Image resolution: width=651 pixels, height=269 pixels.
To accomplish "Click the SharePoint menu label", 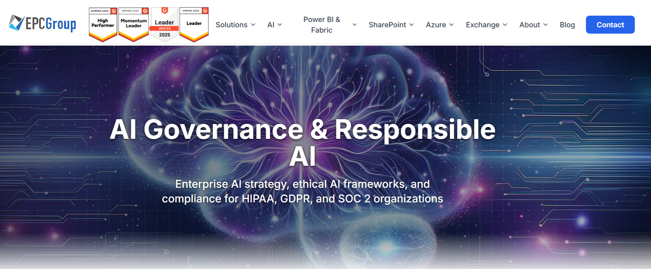I will (387, 25).
